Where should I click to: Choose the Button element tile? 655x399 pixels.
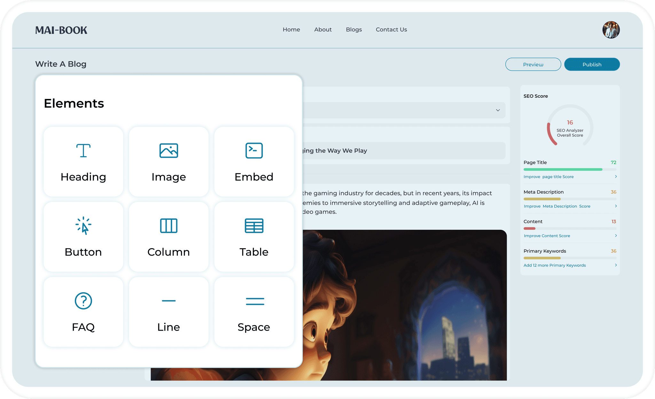click(83, 237)
